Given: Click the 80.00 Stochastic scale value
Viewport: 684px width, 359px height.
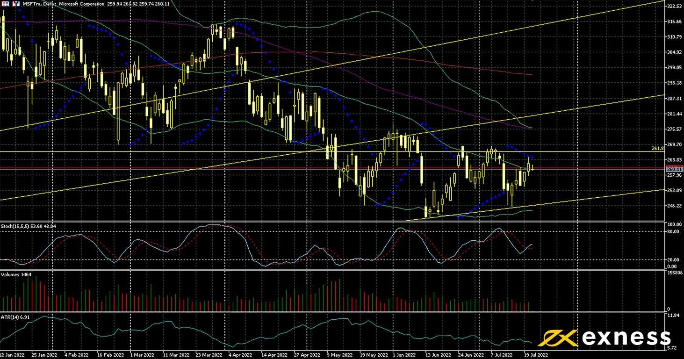Looking at the screenshot, I should pos(673,231).
